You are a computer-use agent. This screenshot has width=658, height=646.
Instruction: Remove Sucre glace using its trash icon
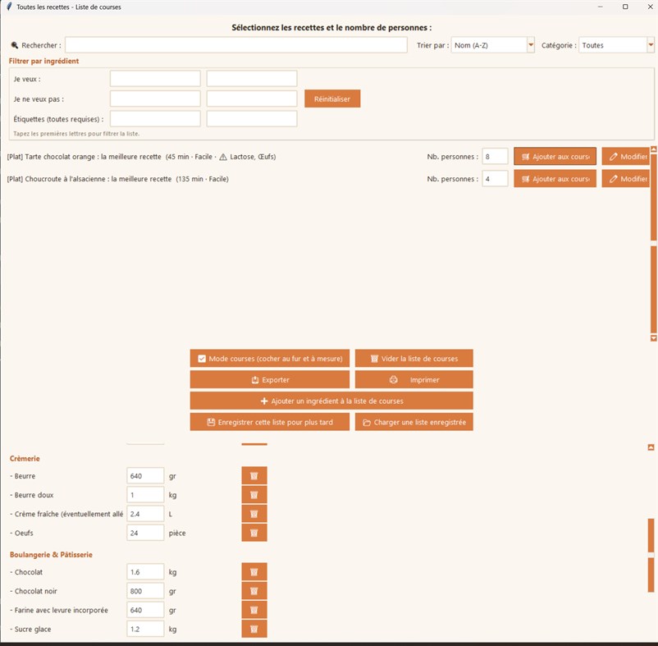tap(254, 629)
